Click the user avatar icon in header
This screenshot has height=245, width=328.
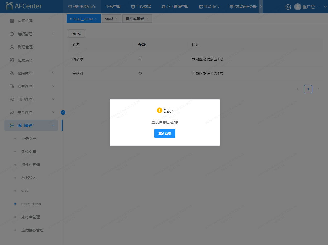pyautogui.click(x=298, y=7)
